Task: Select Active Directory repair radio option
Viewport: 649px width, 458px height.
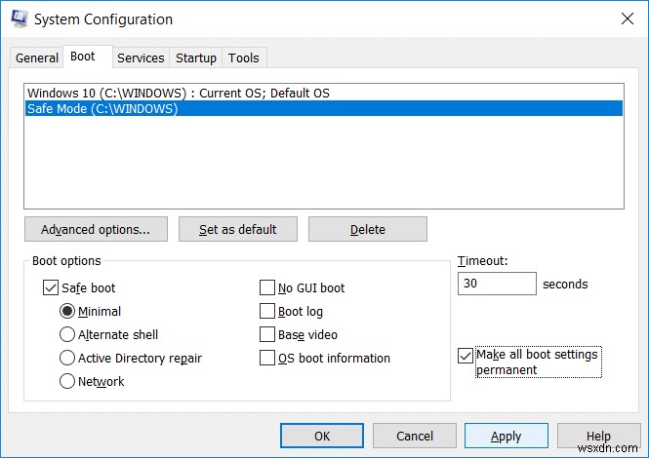Action: tap(67, 358)
